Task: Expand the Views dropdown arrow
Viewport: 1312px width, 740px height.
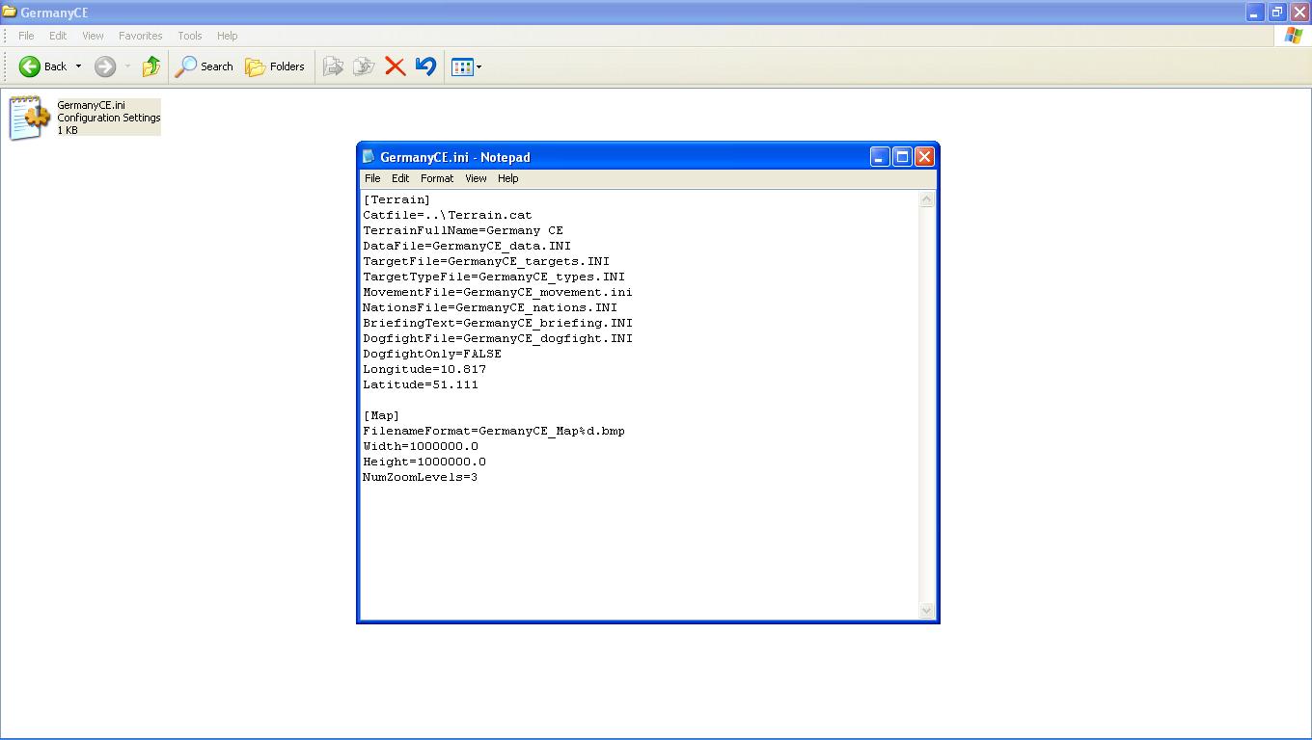Action: pyautogui.click(x=478, y=66)
